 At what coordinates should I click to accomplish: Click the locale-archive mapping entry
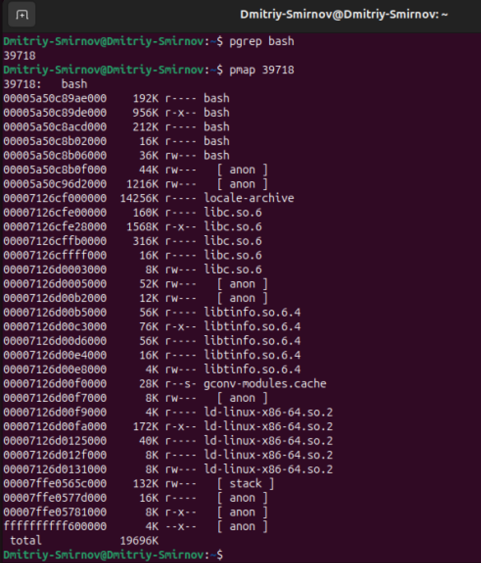(x=149, y=198)
